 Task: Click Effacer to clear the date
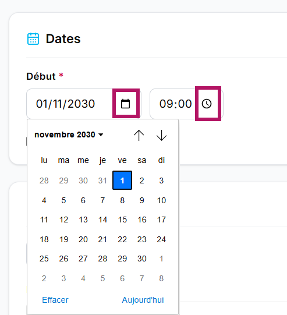pyautogui.click(x=55, y=300)
